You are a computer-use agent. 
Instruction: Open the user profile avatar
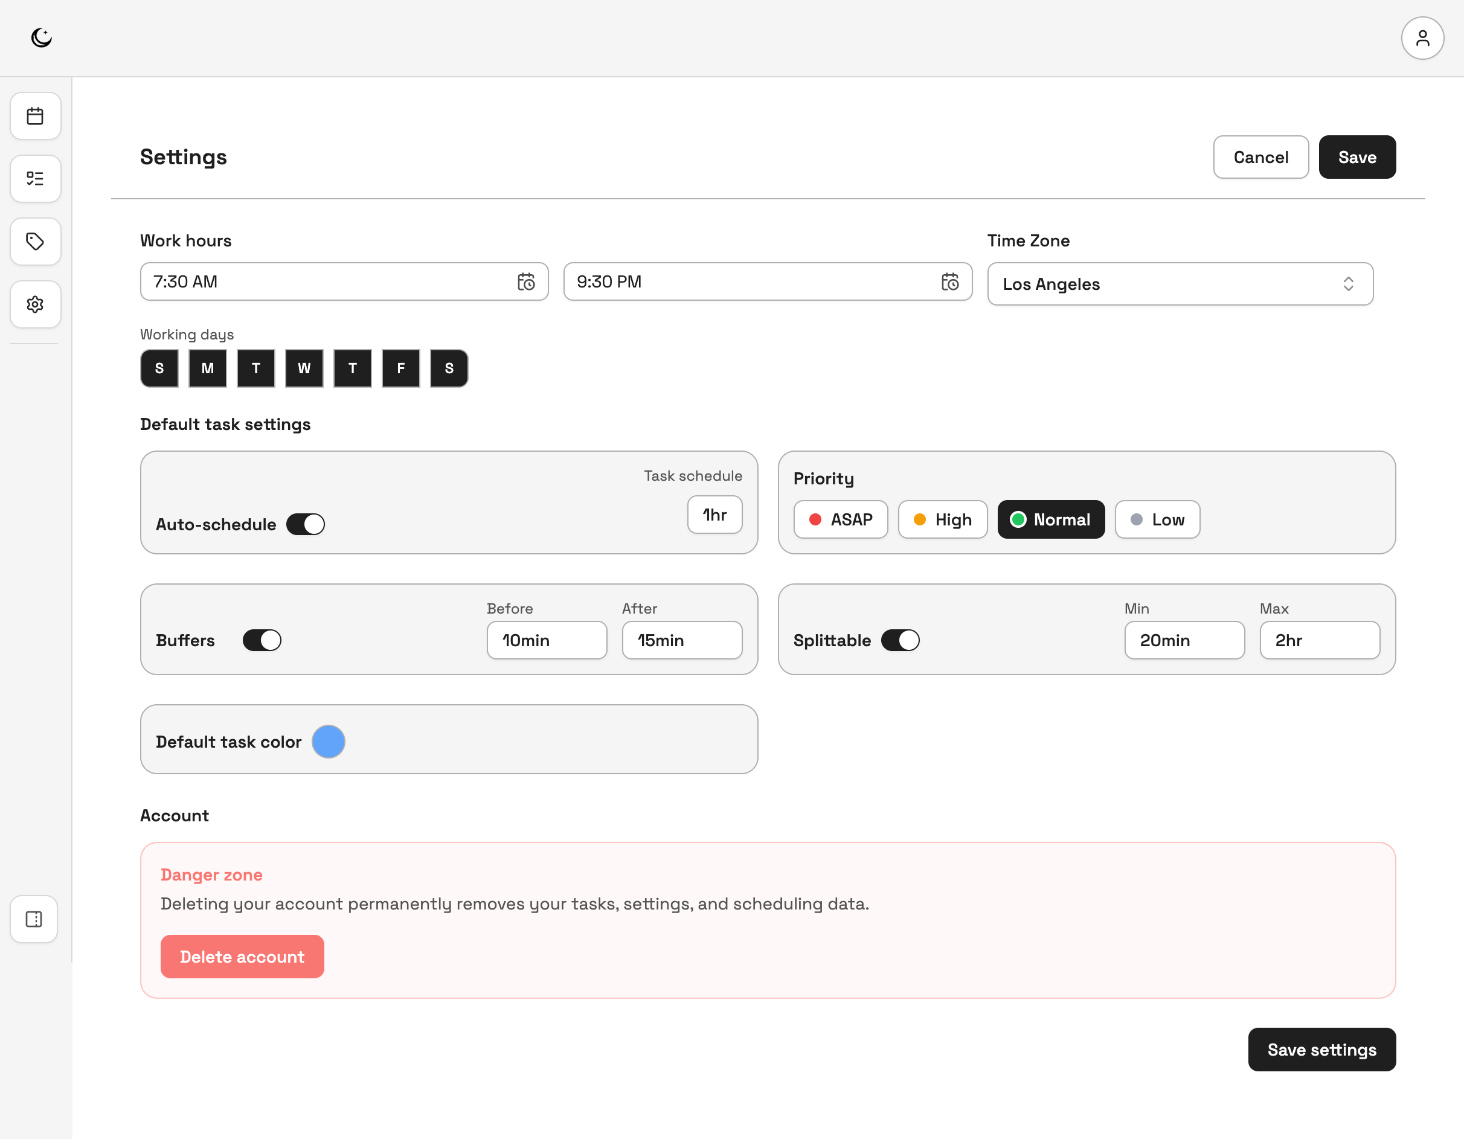[x=1422, y=38]
